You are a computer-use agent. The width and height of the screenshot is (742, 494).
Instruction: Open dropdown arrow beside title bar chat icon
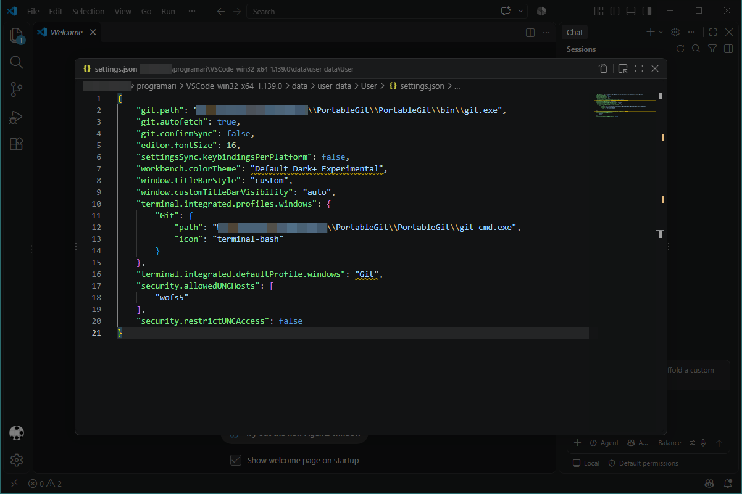[521, 11]
